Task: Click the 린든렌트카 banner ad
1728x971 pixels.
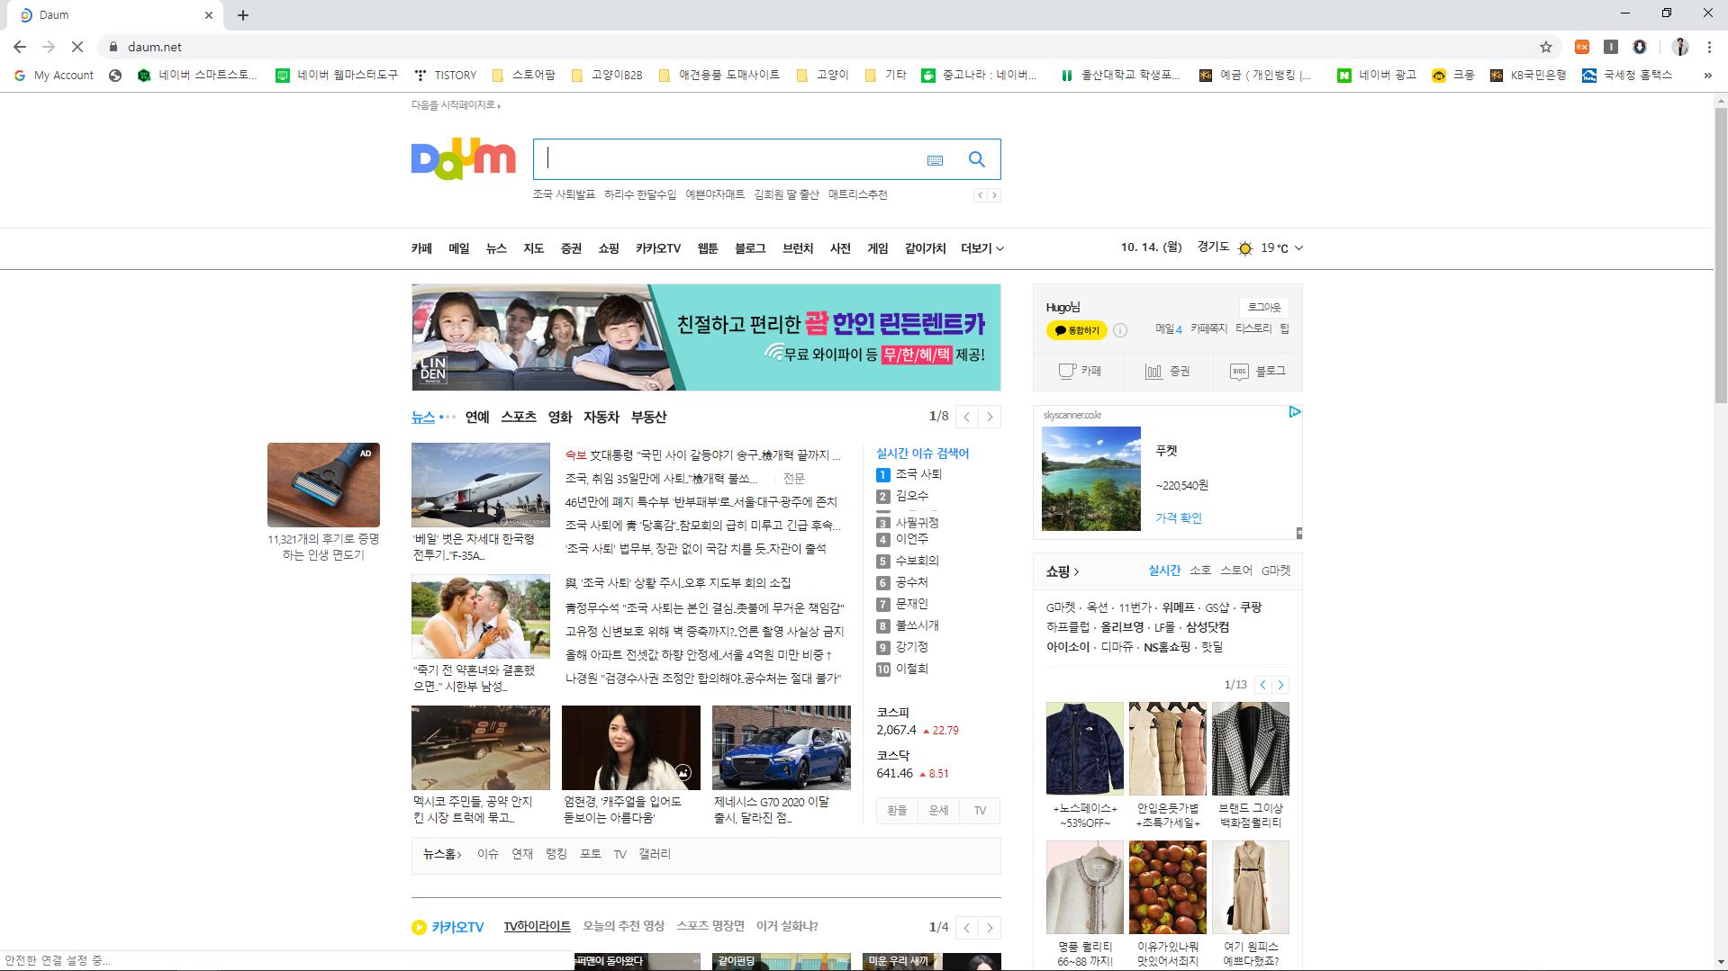Action: (706, 337)
